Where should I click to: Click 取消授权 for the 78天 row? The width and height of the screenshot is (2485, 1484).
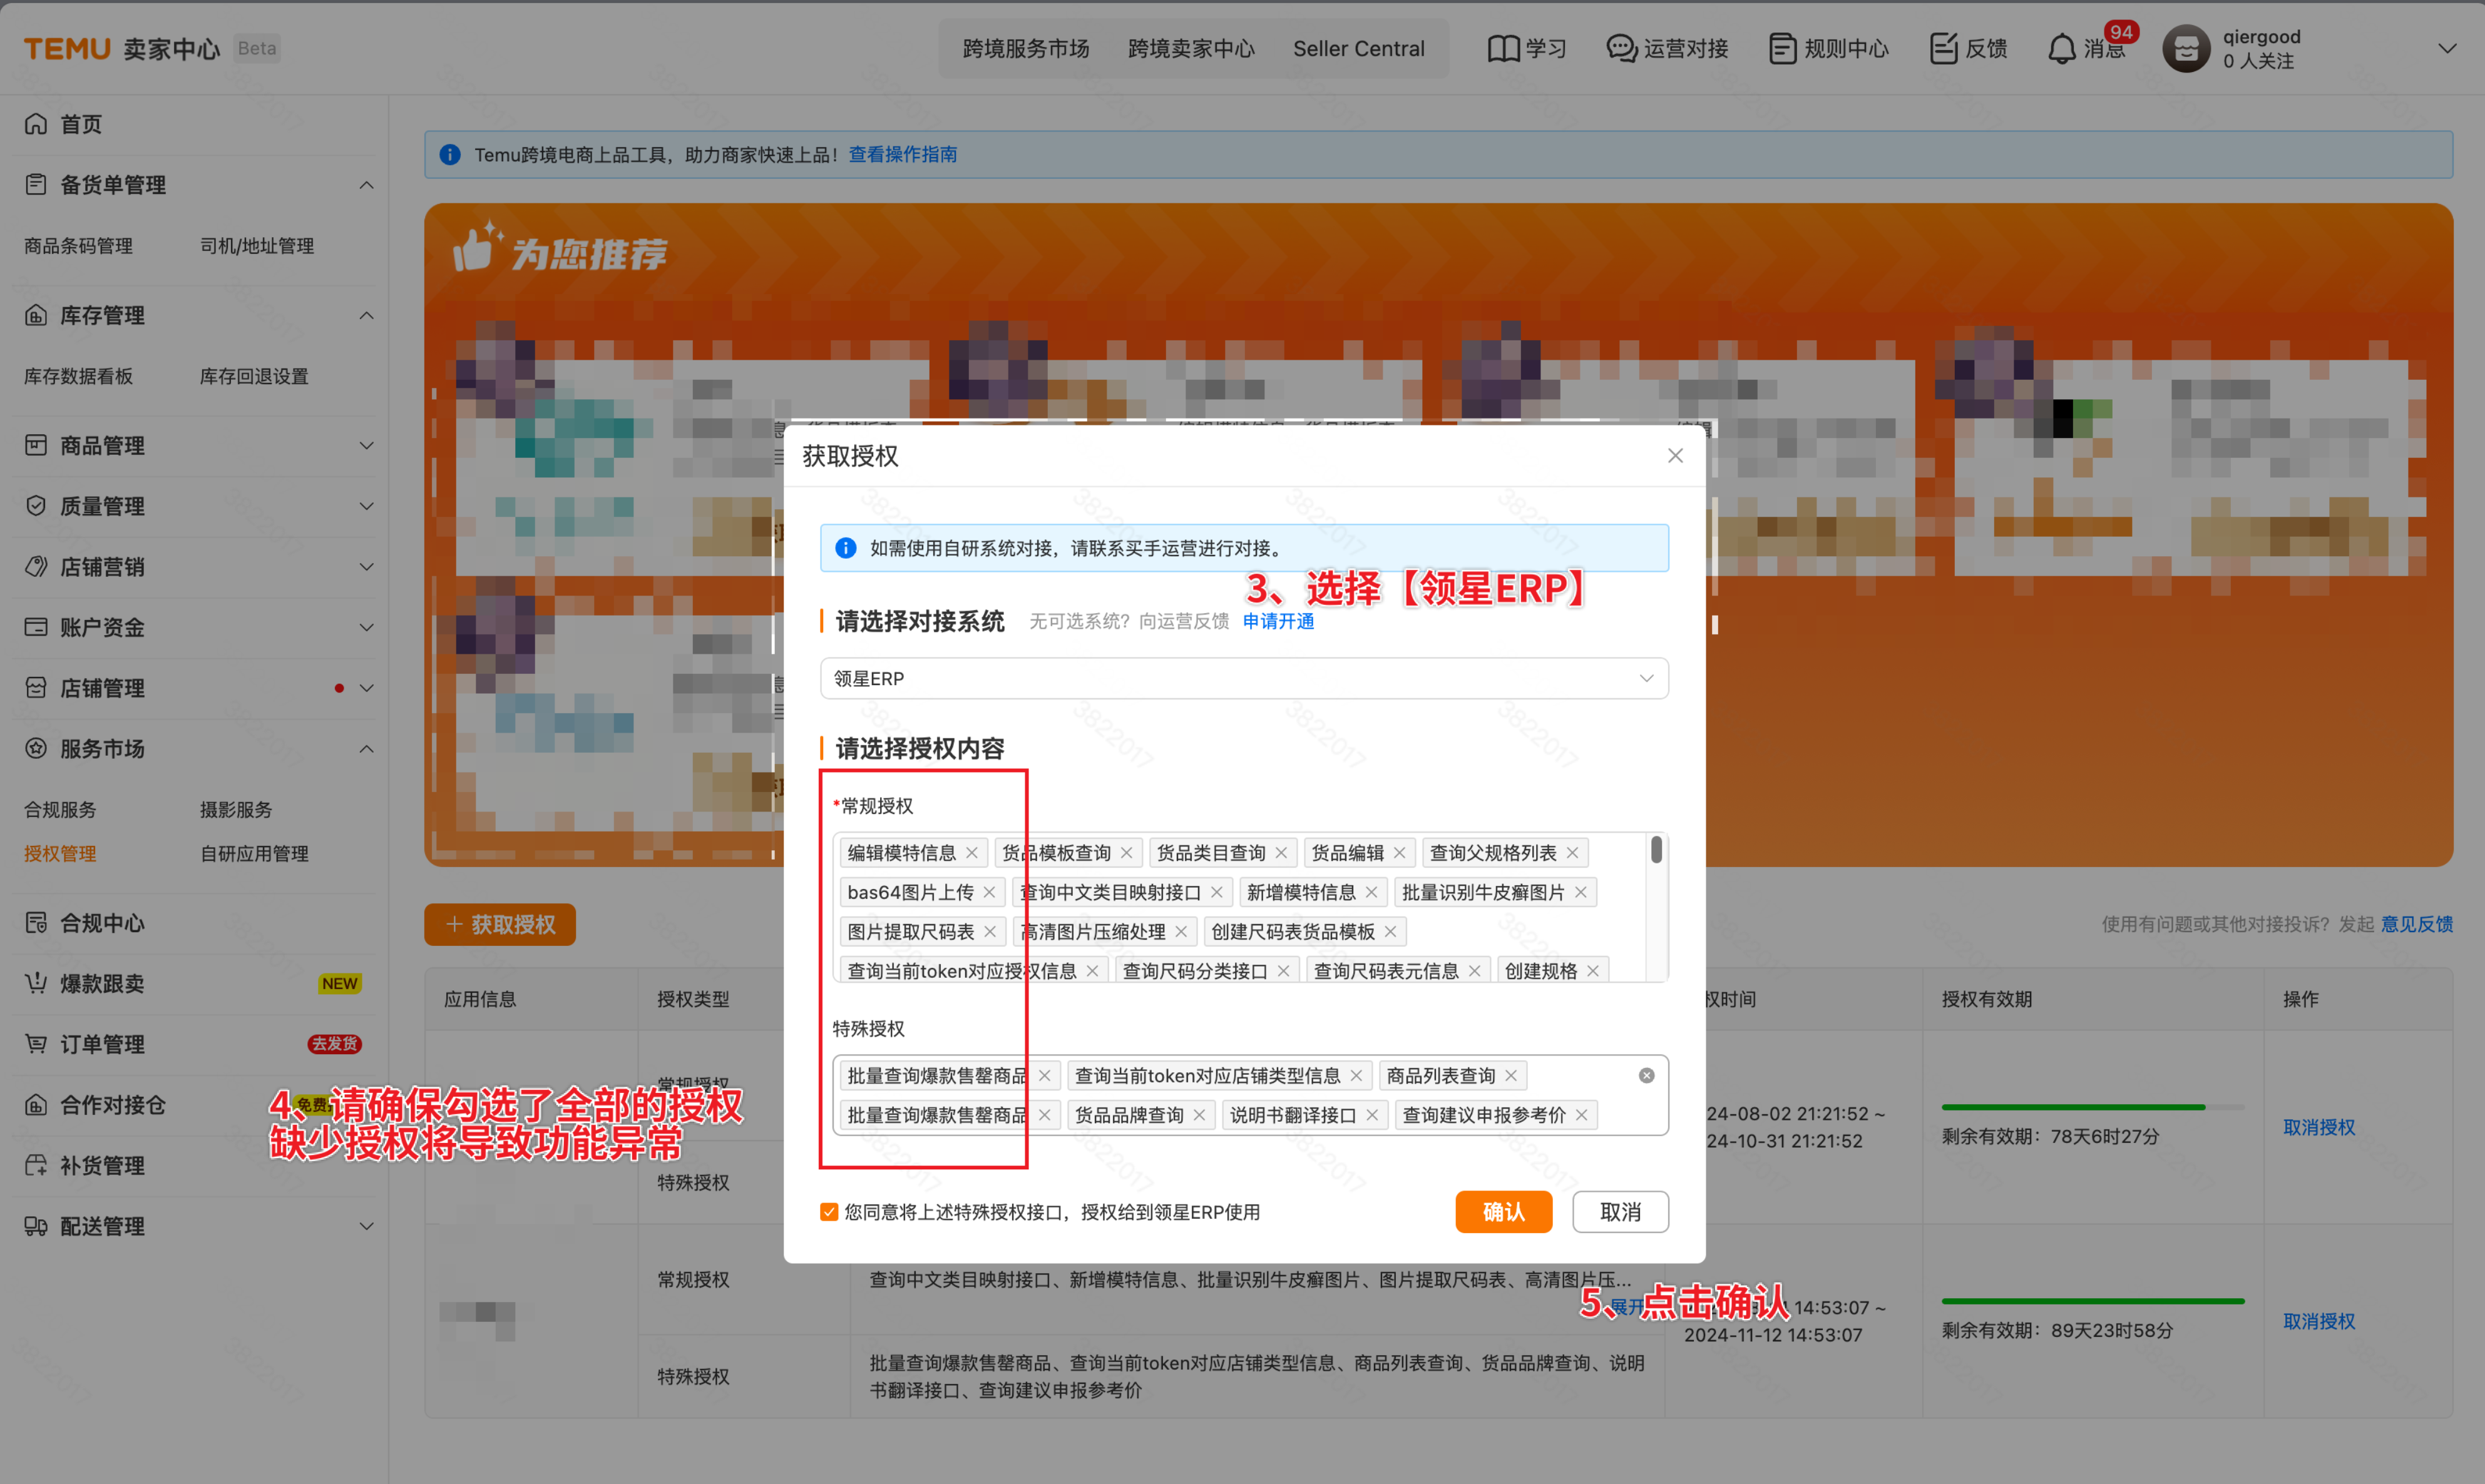[x=2319, y=1128]
